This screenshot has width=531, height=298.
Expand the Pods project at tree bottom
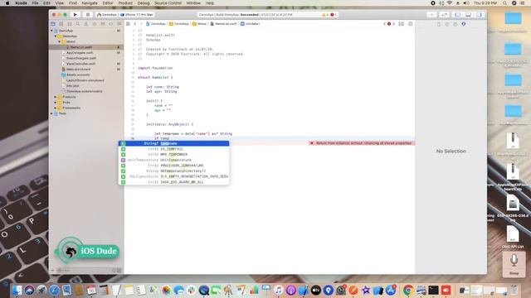click(x=52, y=113)
